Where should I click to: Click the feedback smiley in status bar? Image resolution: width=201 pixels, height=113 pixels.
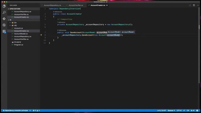[x=197, y=110]
